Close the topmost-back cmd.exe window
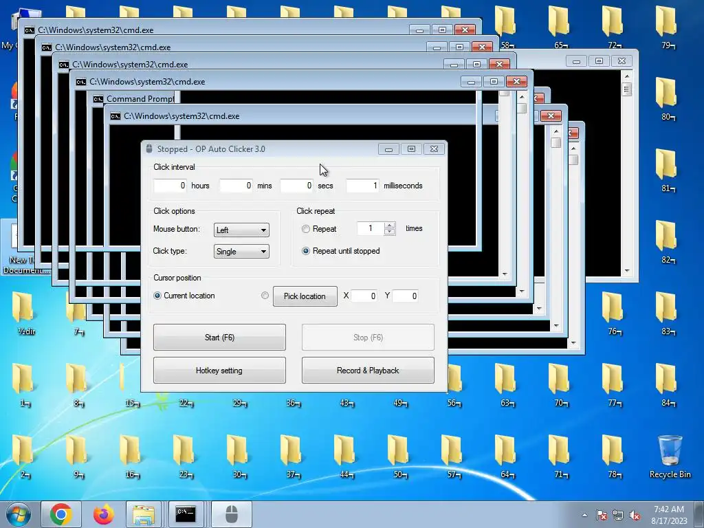This screenshot has height=528, width=704. pos(465,30)
